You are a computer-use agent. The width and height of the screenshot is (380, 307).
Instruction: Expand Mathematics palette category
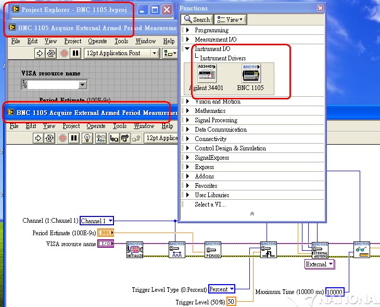pos(187,111)
